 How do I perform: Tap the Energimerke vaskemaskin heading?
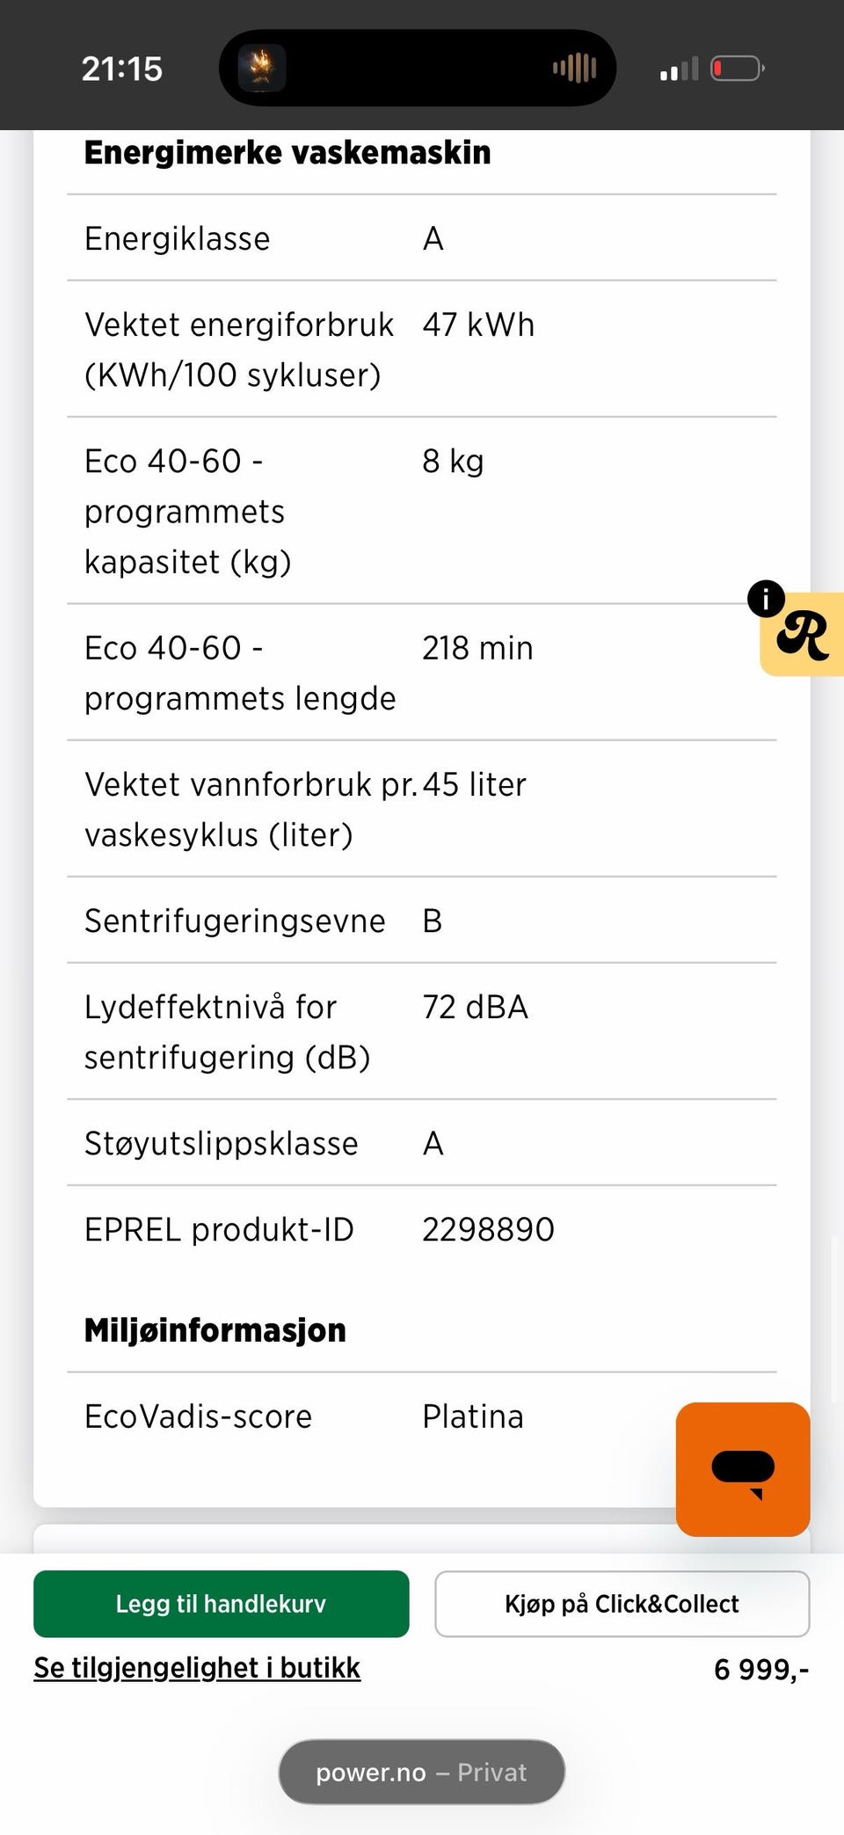click(x=287, y=153)
